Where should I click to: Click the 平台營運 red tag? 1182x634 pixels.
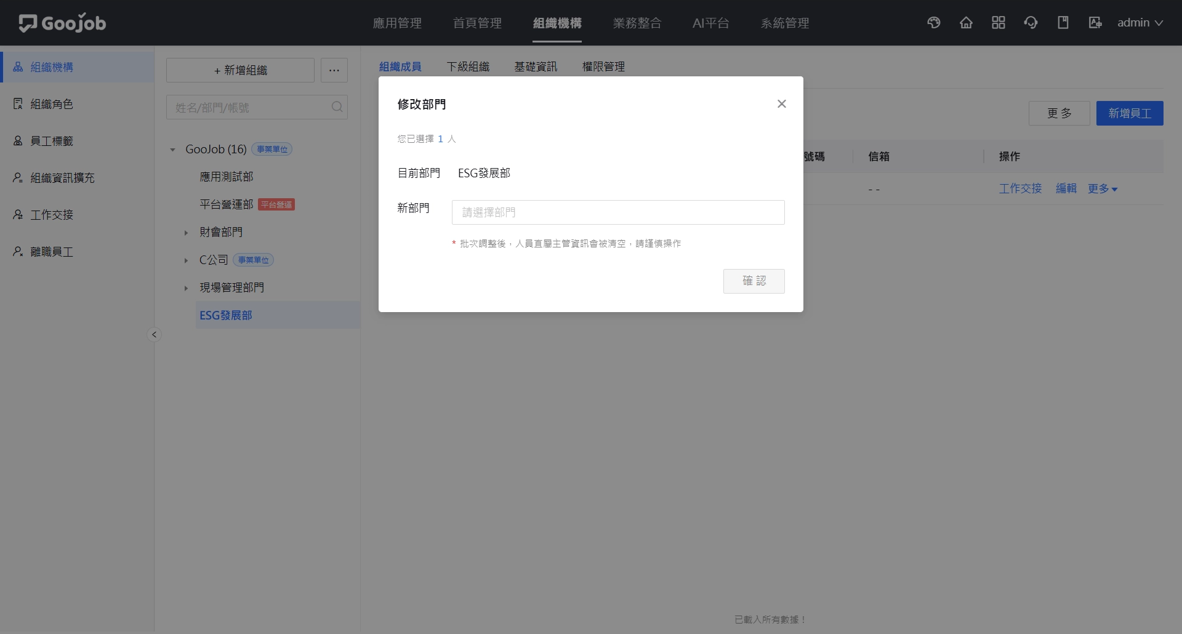coord(276,205)
